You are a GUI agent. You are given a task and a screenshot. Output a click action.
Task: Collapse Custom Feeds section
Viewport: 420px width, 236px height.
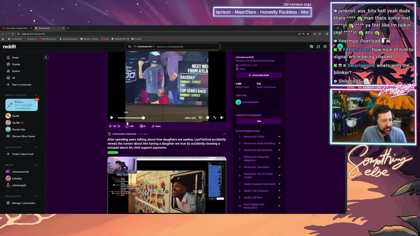36,147
